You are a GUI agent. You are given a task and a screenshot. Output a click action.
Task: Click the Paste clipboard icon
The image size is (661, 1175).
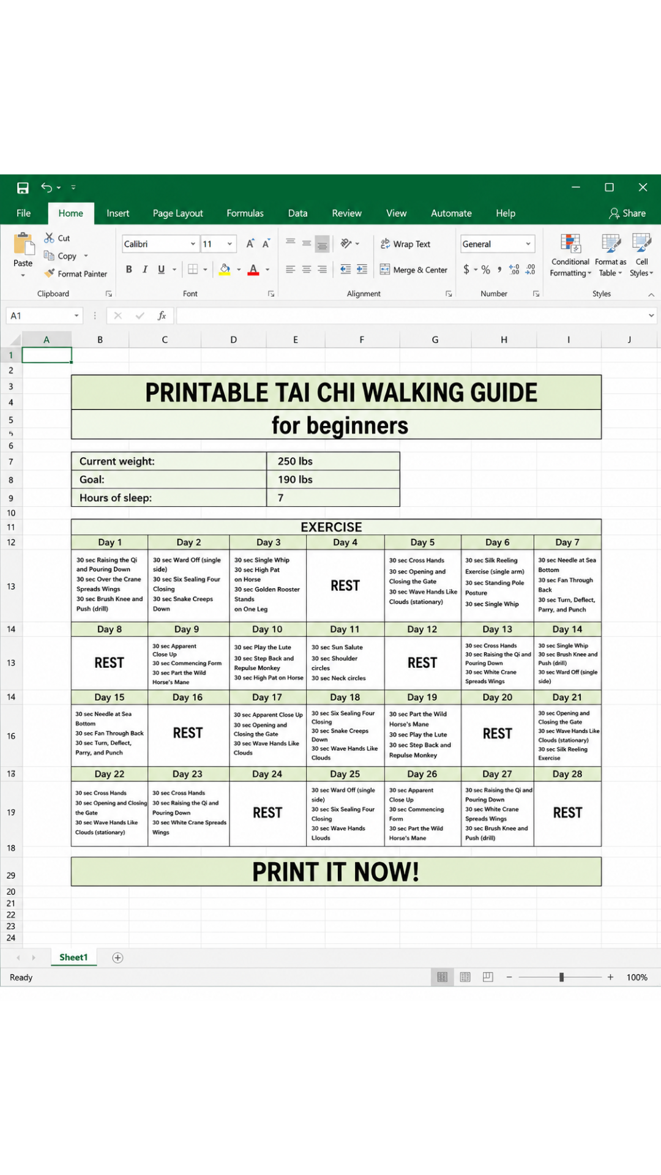(24, 244)
